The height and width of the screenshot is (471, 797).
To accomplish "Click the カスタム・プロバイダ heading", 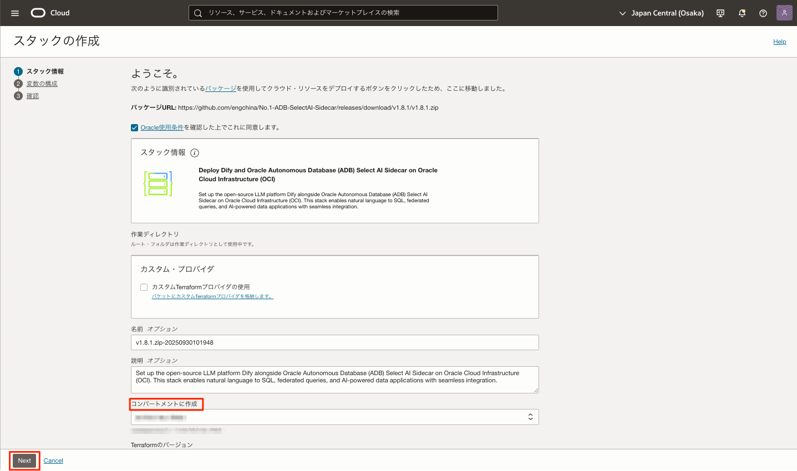I will point(177,269).
